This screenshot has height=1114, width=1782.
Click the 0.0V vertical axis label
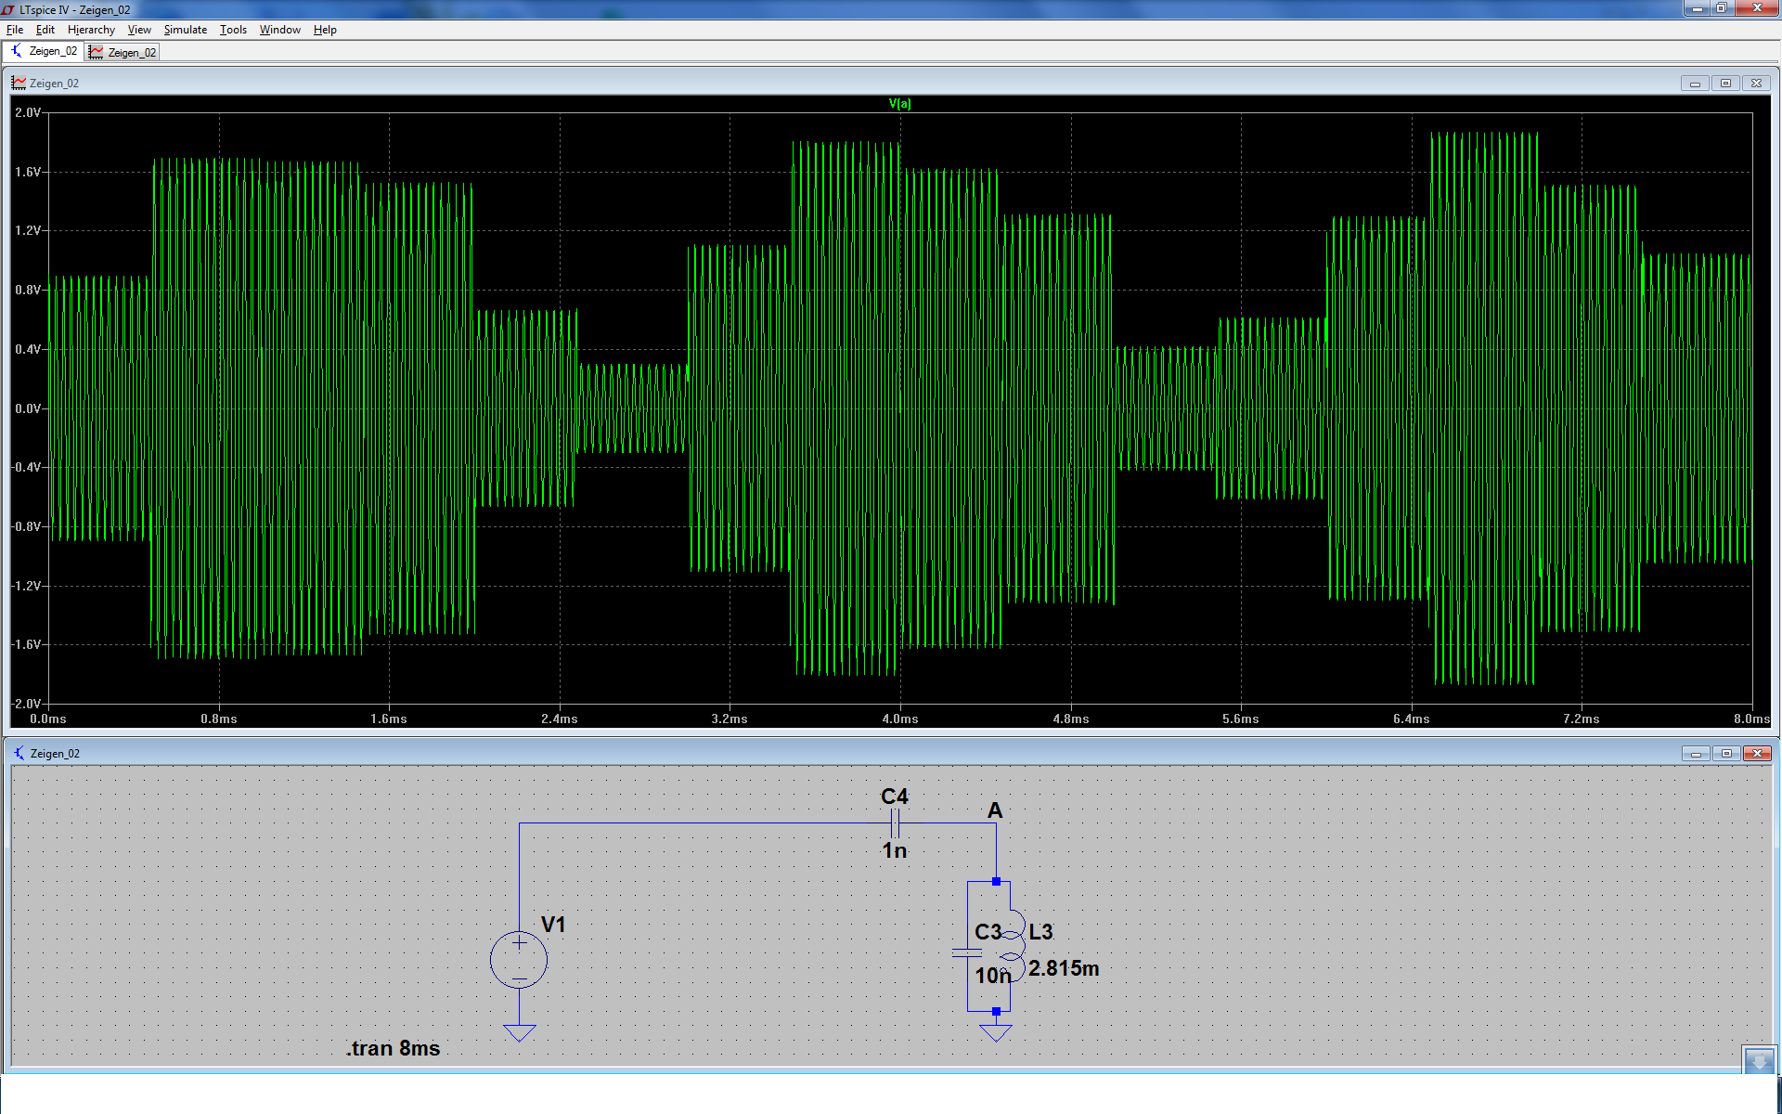(28, 408)
